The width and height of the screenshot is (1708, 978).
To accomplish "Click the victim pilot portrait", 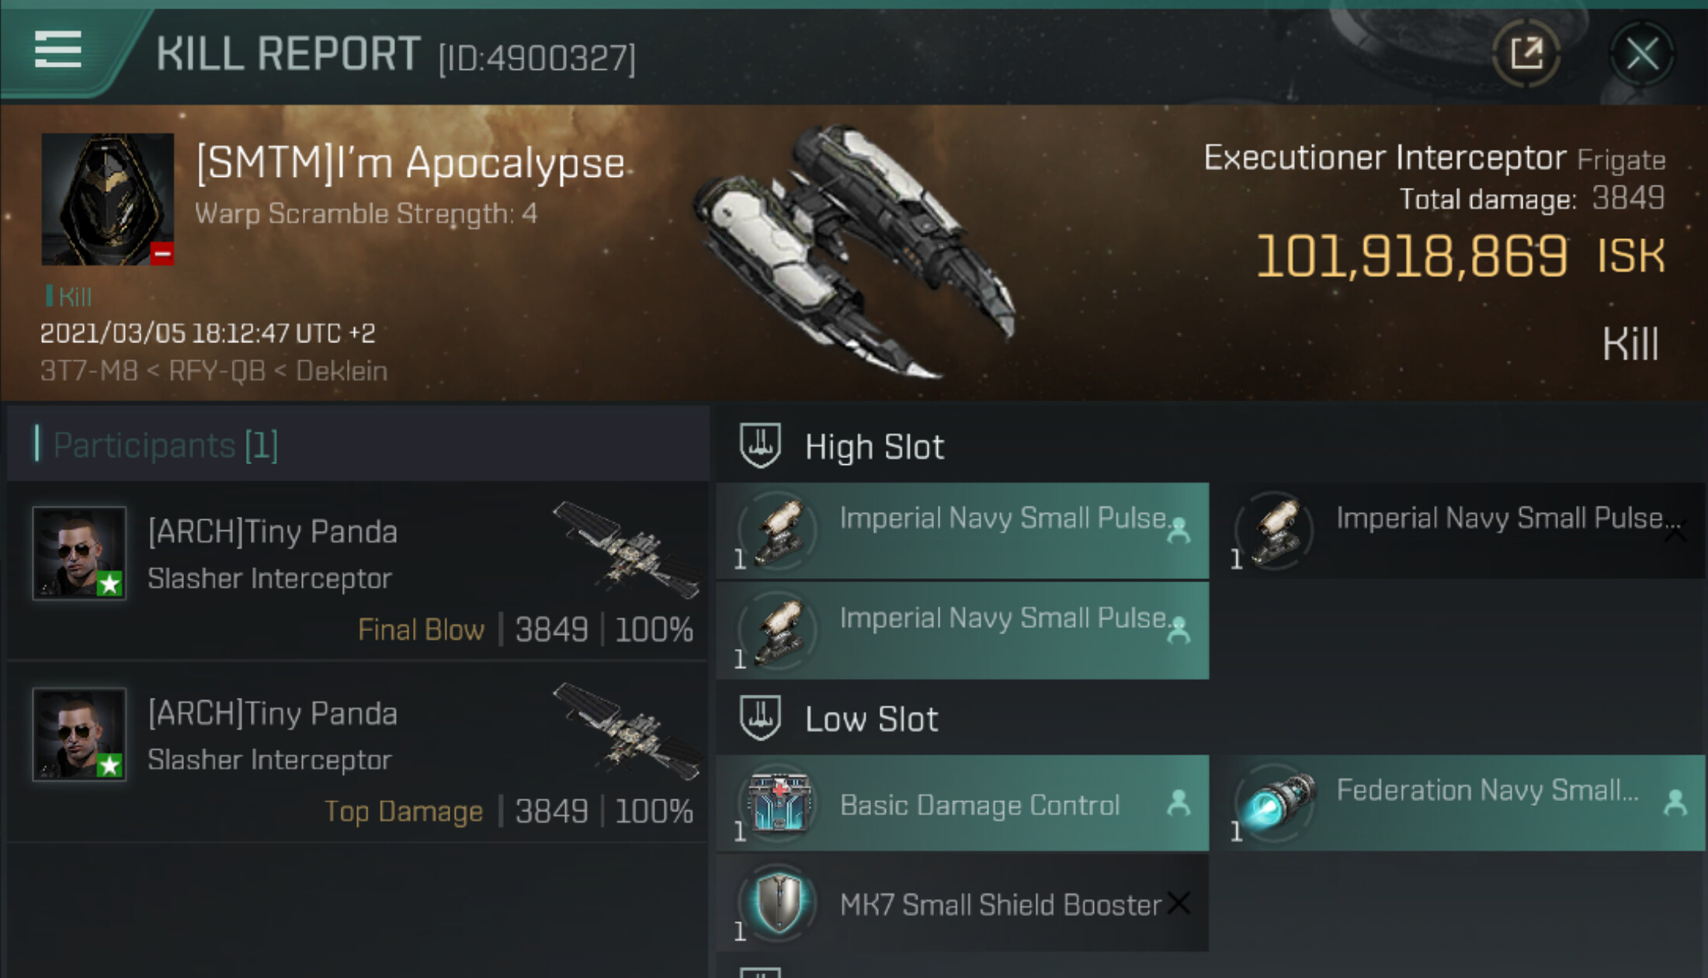I will click(x=107, y=199).
